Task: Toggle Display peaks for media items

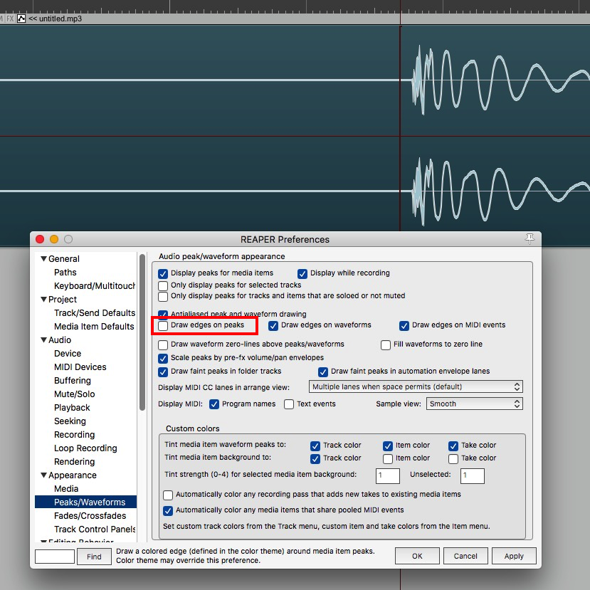Action: (163, 273)
